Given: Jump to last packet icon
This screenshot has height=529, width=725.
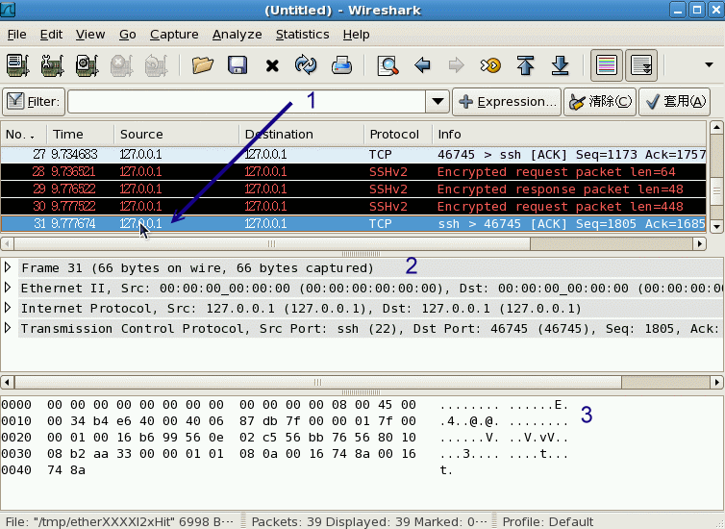Looking at the screenshot, I should point(560,65).
